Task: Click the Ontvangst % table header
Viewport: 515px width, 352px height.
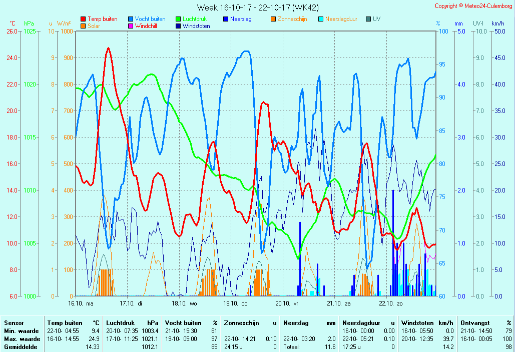Action: pyautogui.click(x=485, y=323)
